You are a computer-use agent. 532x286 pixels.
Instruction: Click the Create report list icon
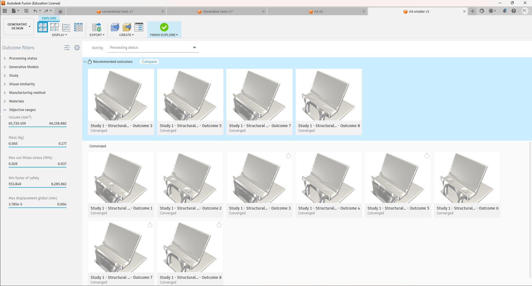(139, 27)
